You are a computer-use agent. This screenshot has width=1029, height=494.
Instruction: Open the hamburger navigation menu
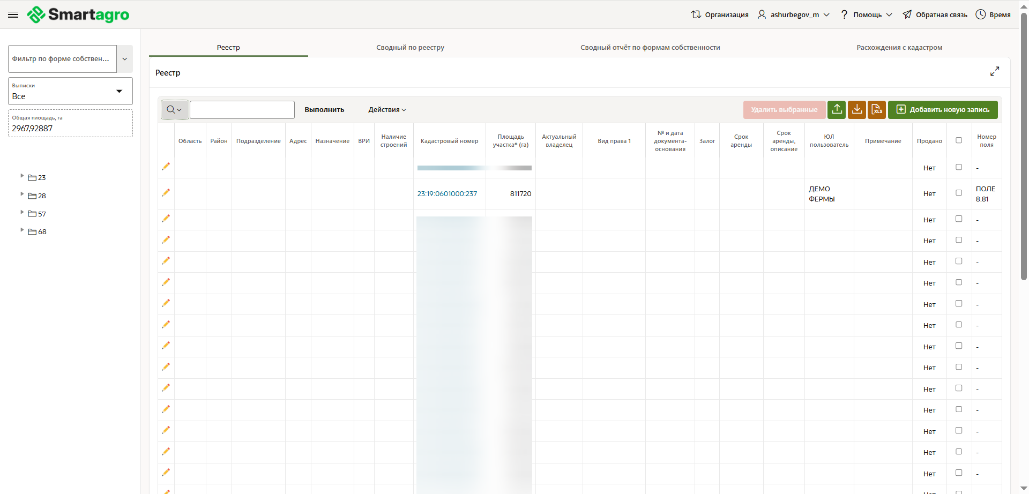coord(13,15)
